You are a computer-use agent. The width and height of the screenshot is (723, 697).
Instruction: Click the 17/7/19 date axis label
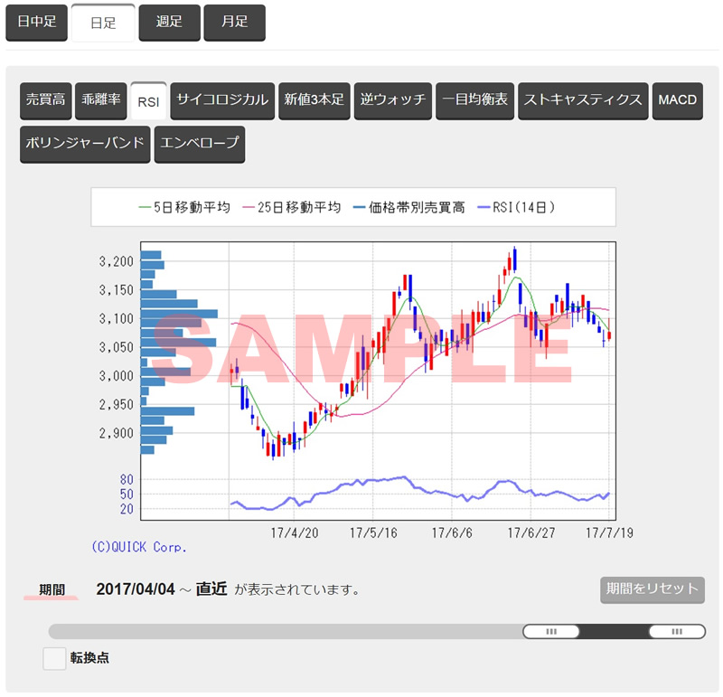coord(609,533)
